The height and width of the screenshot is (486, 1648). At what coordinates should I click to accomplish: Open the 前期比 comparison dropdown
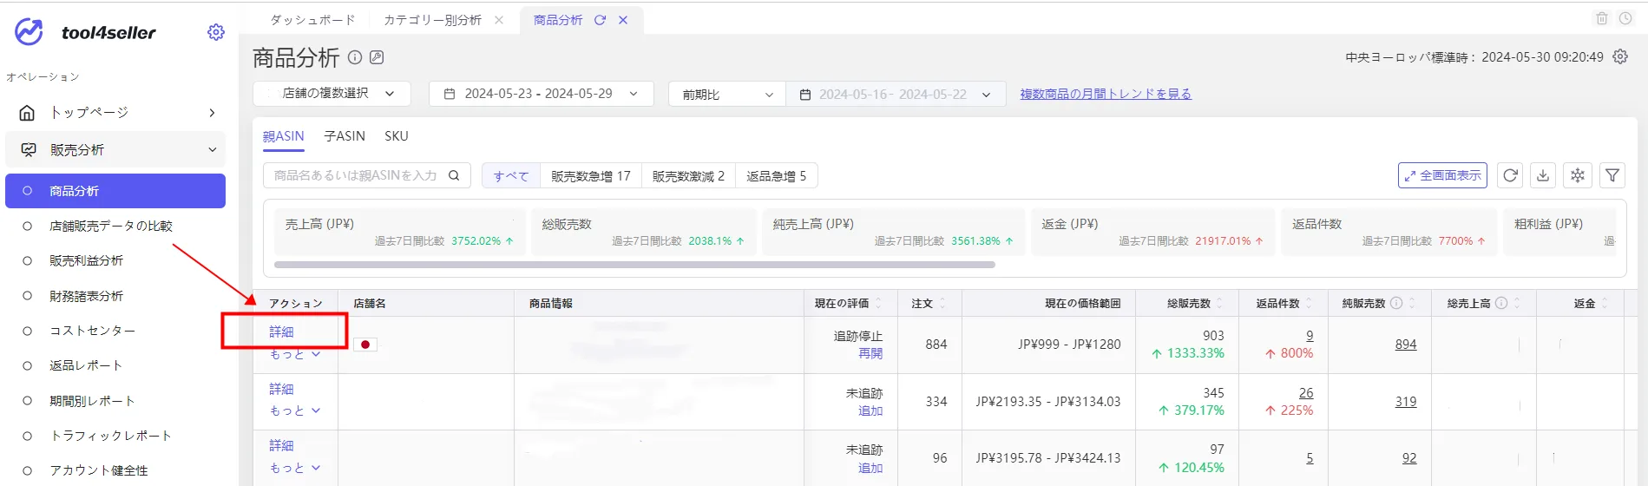[x=726, y=94]
